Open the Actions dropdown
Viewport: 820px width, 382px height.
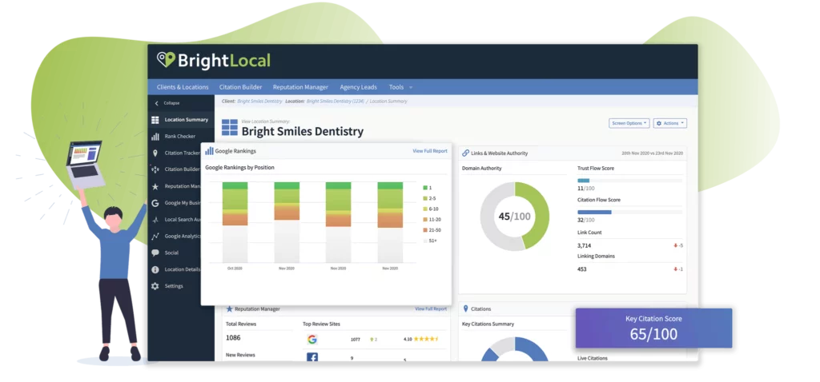669,123
